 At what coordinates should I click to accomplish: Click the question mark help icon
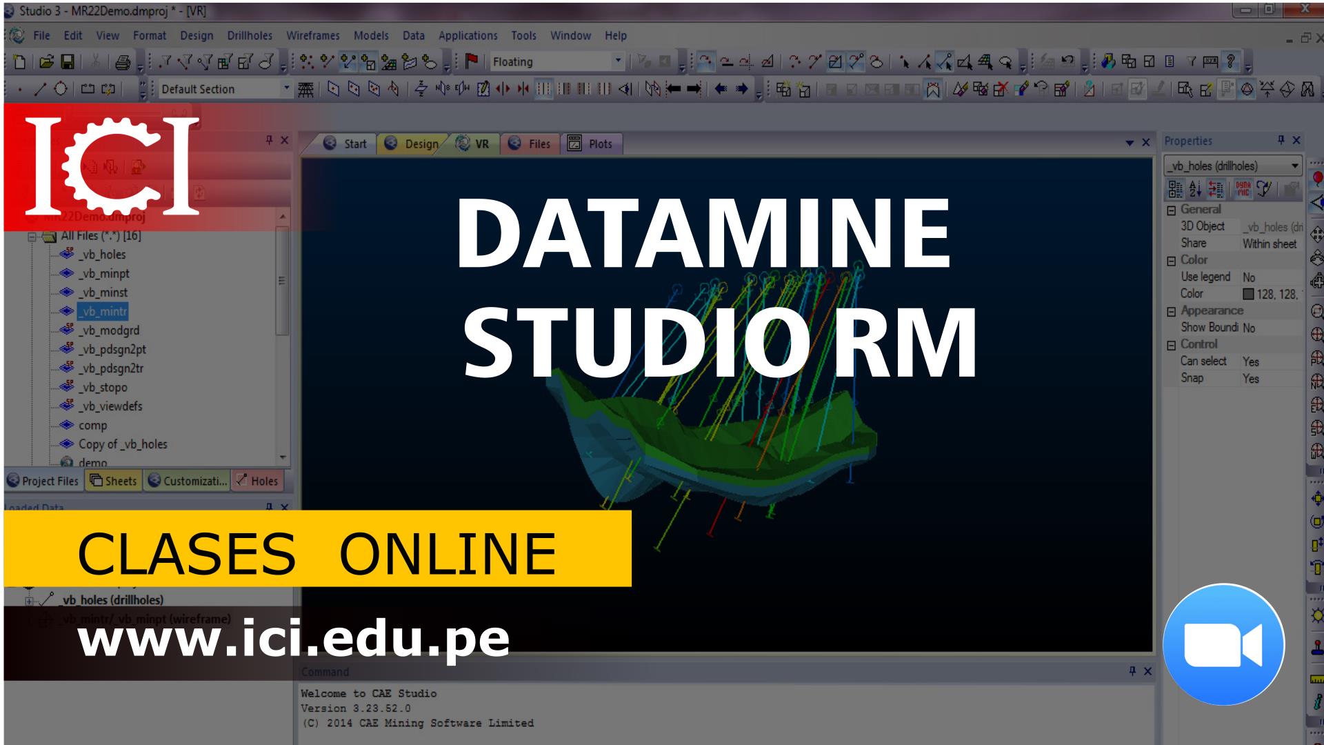1231,61
